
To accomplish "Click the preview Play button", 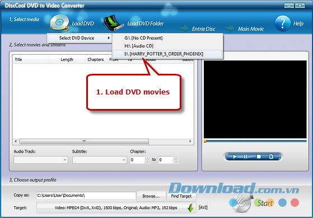I will pos(235,157).
